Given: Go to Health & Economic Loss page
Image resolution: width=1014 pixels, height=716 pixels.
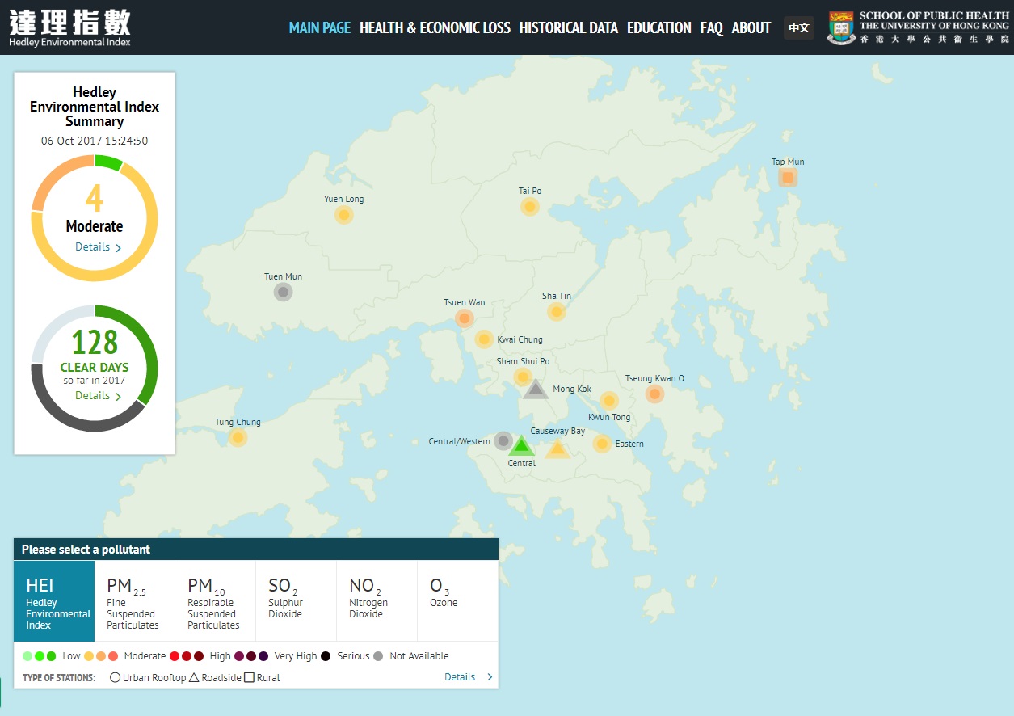Looking at the screenshot, I should [435, 27].
